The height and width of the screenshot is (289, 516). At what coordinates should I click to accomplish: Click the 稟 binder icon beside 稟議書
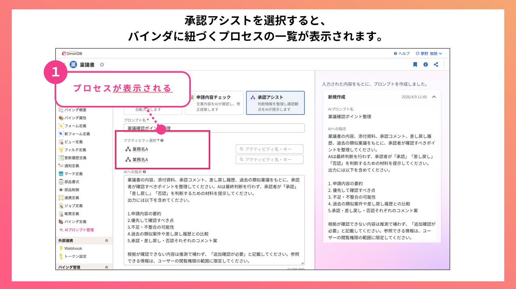(73, 64)
